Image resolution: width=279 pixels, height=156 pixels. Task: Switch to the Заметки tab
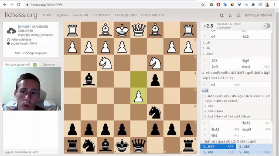[x=48, y=65]
